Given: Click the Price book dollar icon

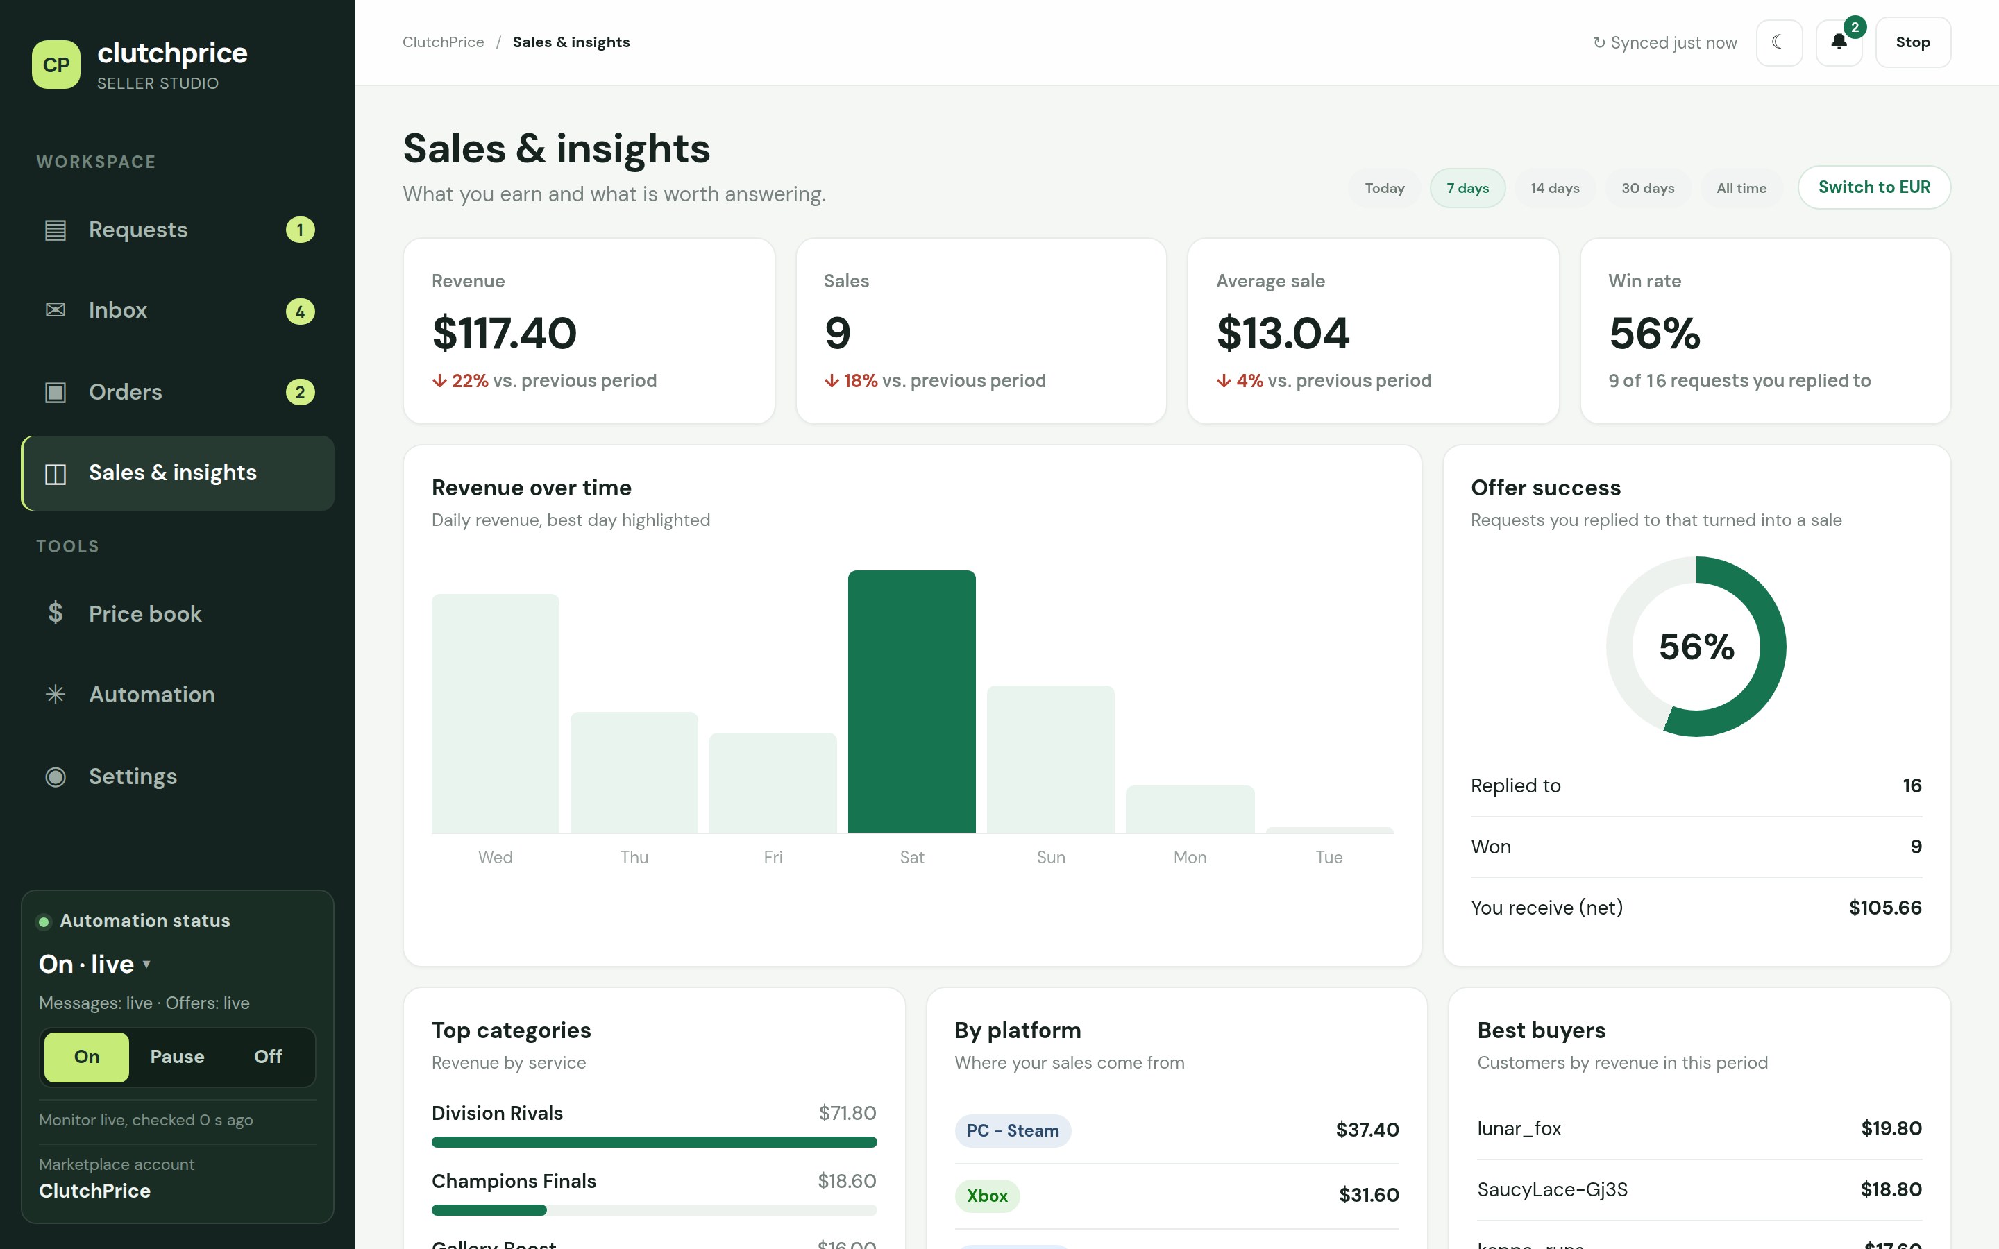Looking at the screenshot, I should 56,613.
